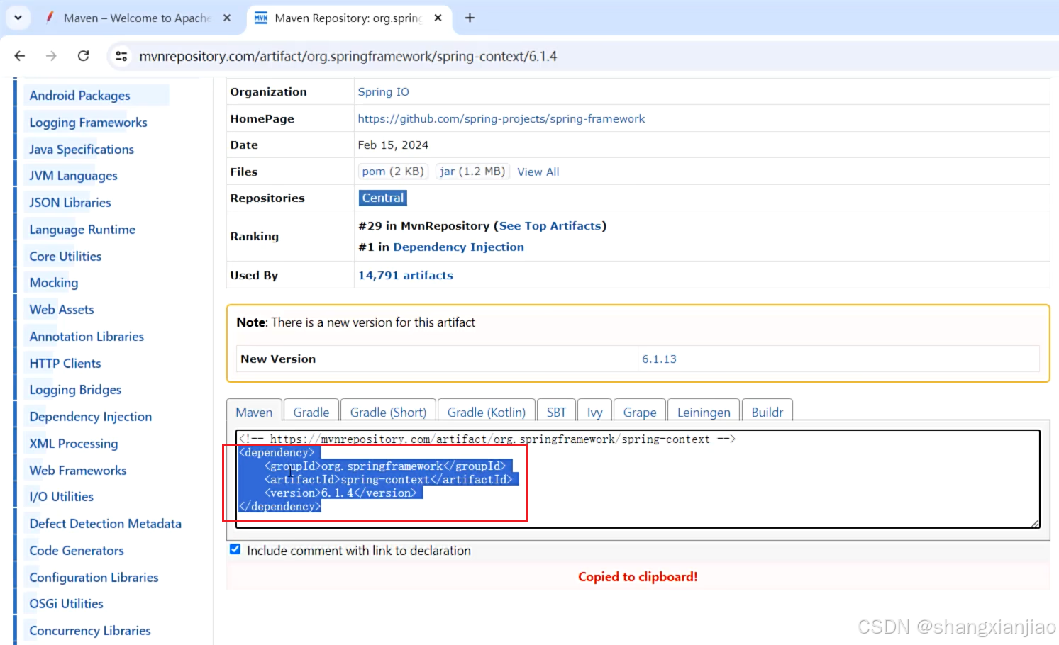Viewport: 1059px width, 645px height.
Task: Open the Leiningen snippet tab
Action: (704, 412)
